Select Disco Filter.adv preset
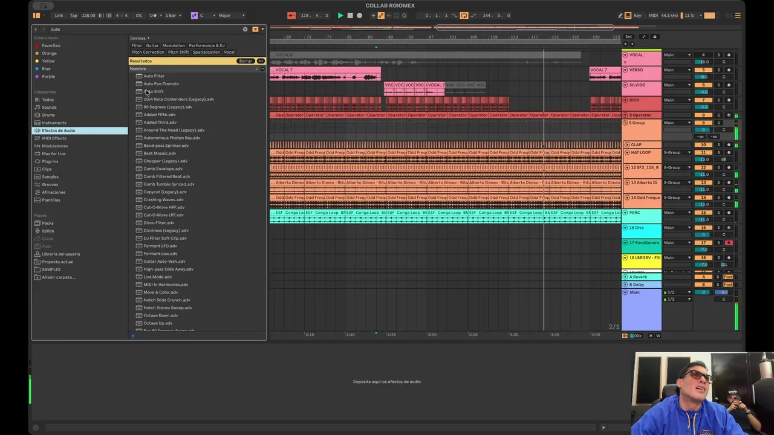 (159, 223)
